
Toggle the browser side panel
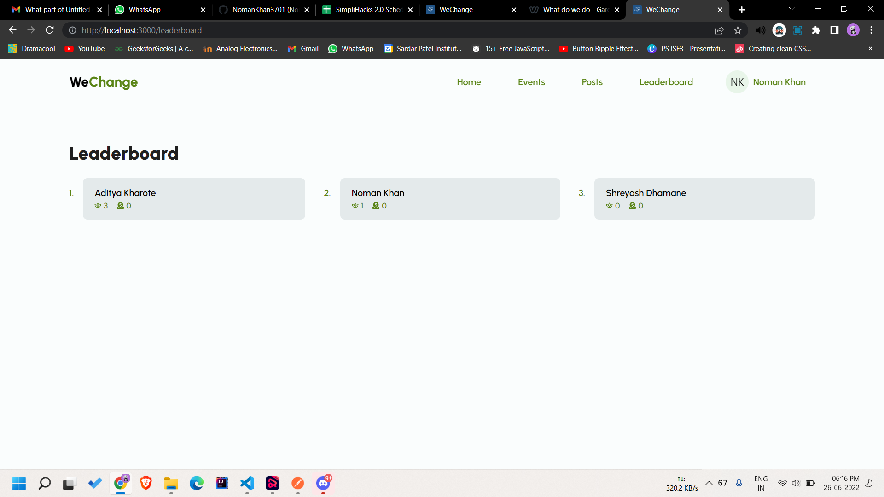834,30
